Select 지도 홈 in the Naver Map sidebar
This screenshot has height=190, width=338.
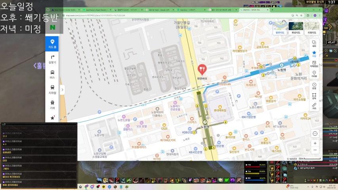(52, 44)
